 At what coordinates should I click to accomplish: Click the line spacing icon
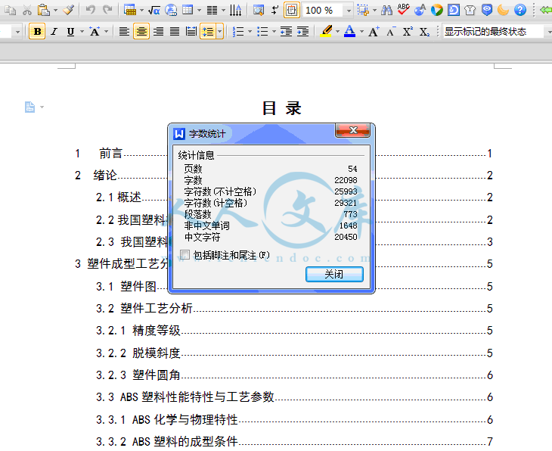(x=208, y=31)
